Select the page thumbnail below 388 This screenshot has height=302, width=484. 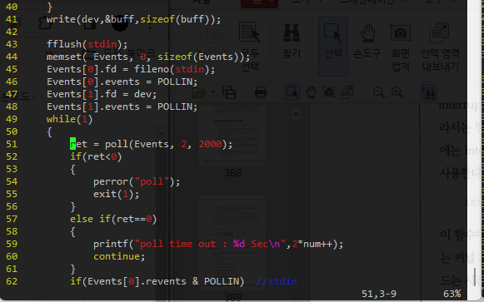click(x=232, y=244)
